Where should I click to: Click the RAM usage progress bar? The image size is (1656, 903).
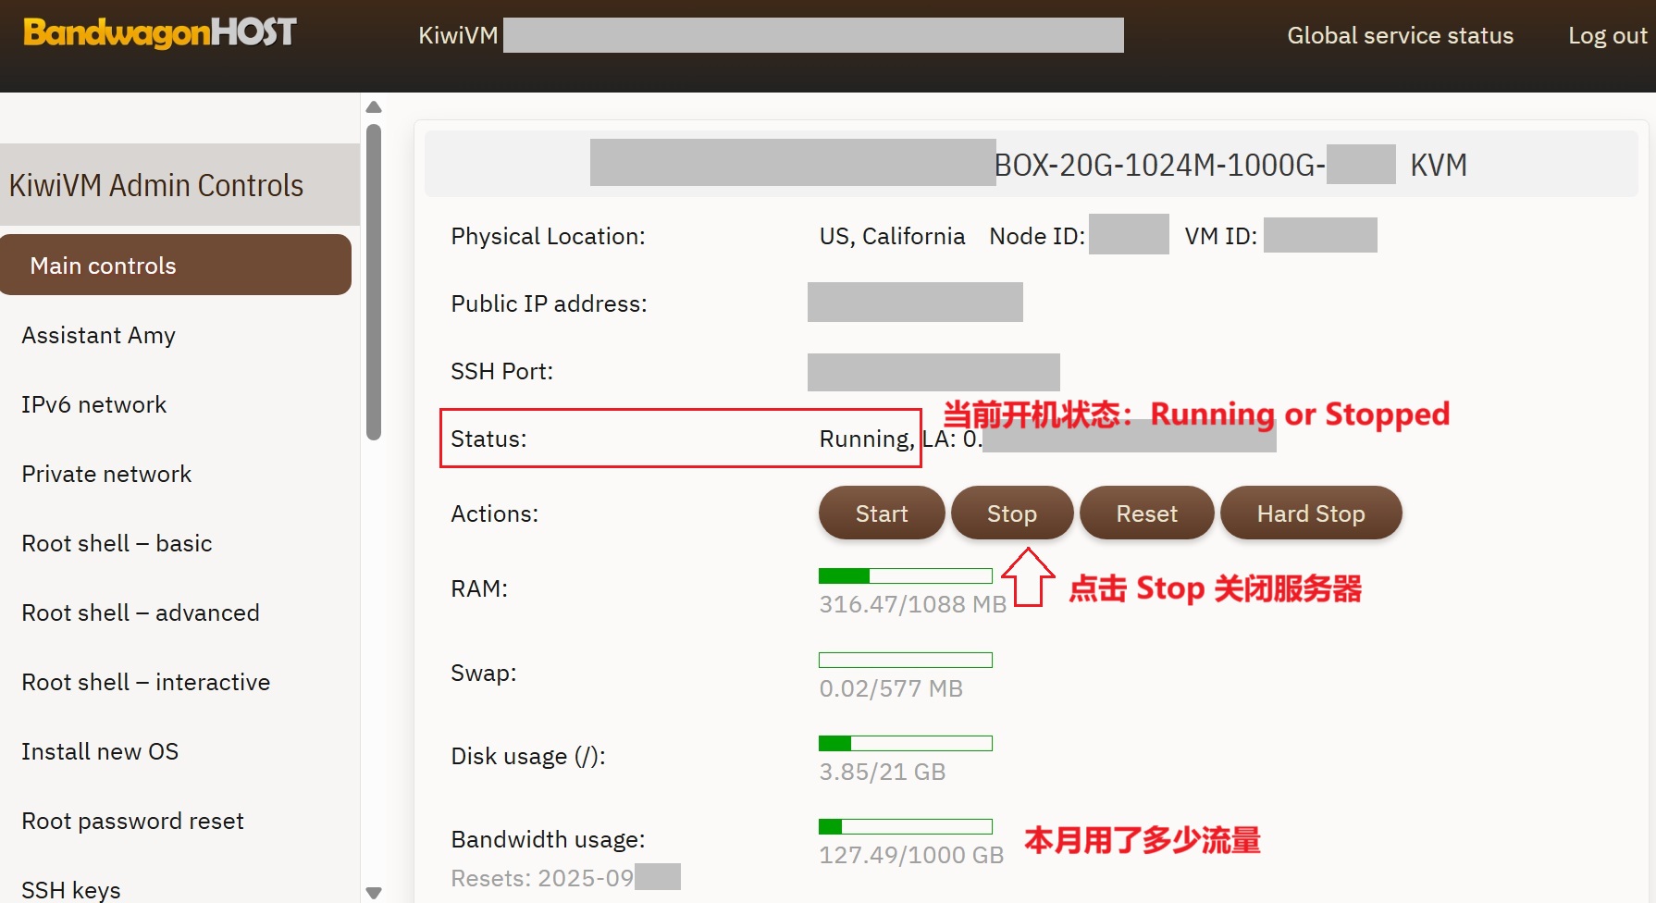pyautogui.click(x=905, y=576)
